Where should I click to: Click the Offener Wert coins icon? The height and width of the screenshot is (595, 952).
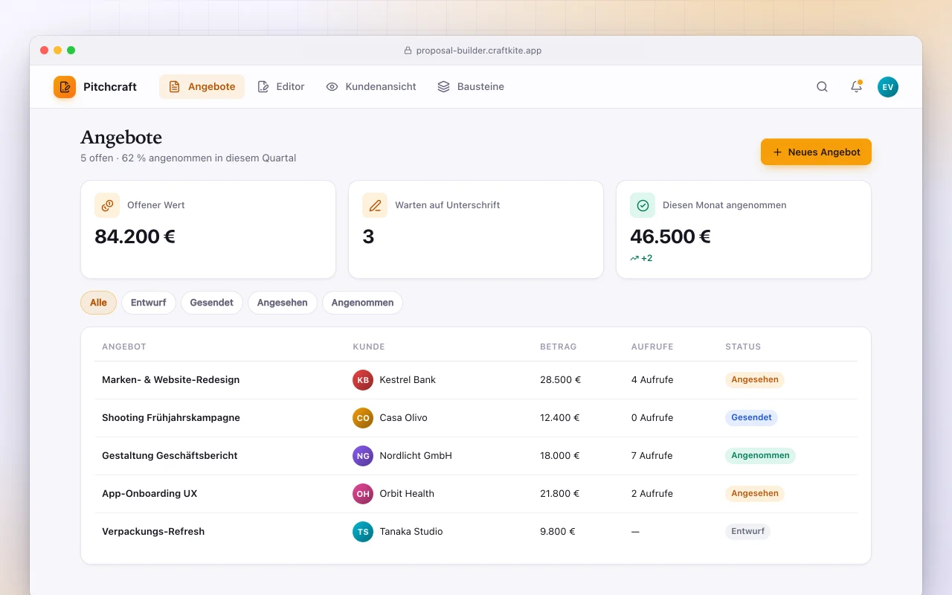[107, 205]
